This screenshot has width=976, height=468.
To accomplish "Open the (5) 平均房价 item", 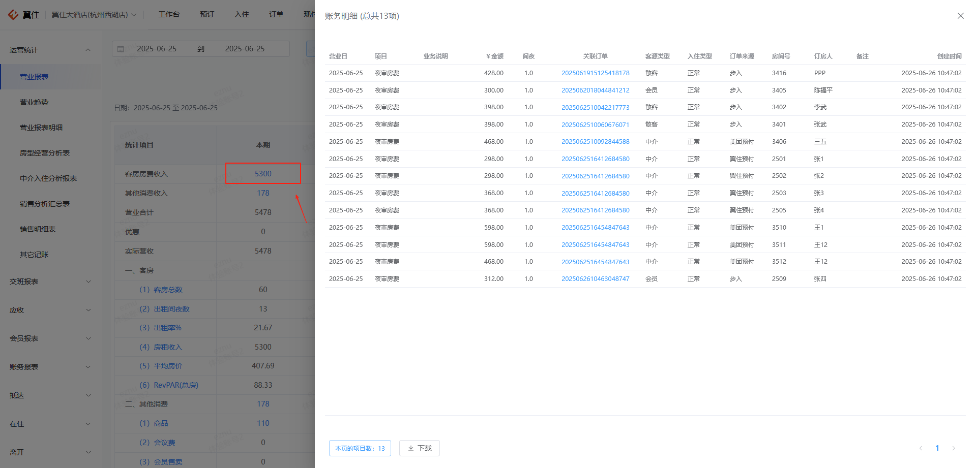I will click(161, 366).
